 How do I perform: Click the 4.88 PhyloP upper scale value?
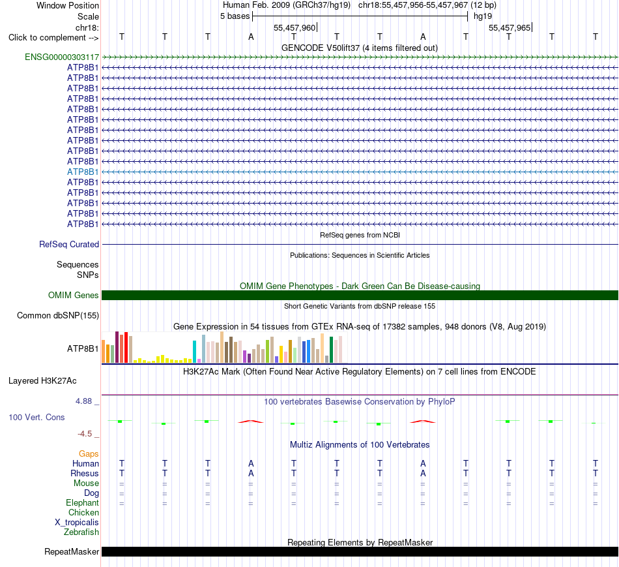pos(83,401)
